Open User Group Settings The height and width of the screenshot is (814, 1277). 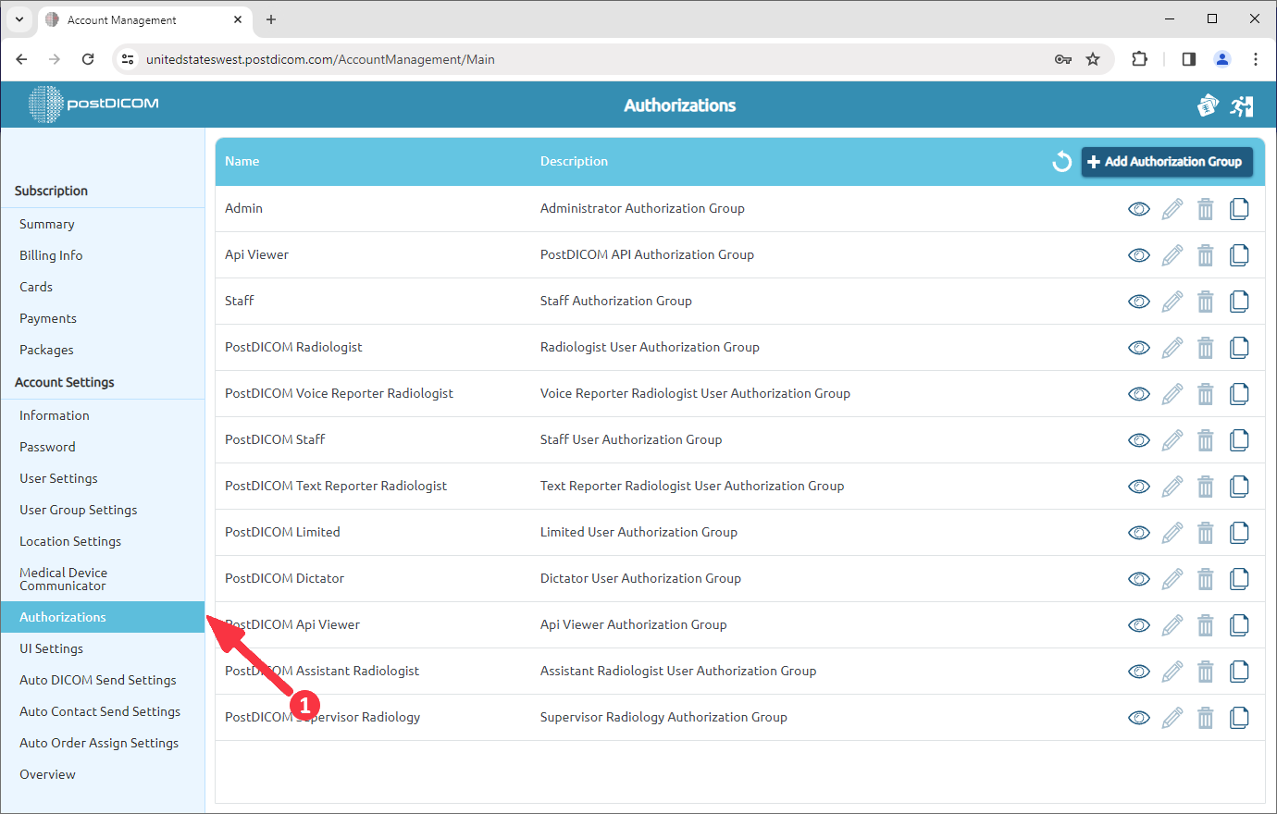[x=78, y=510]
